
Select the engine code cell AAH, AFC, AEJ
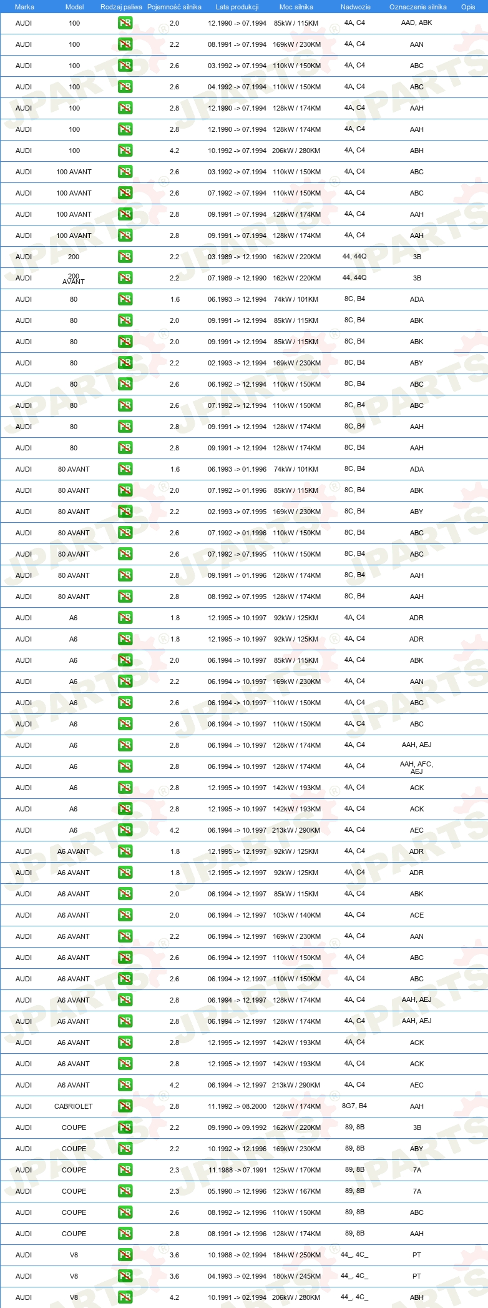click(x=416, y=768)
